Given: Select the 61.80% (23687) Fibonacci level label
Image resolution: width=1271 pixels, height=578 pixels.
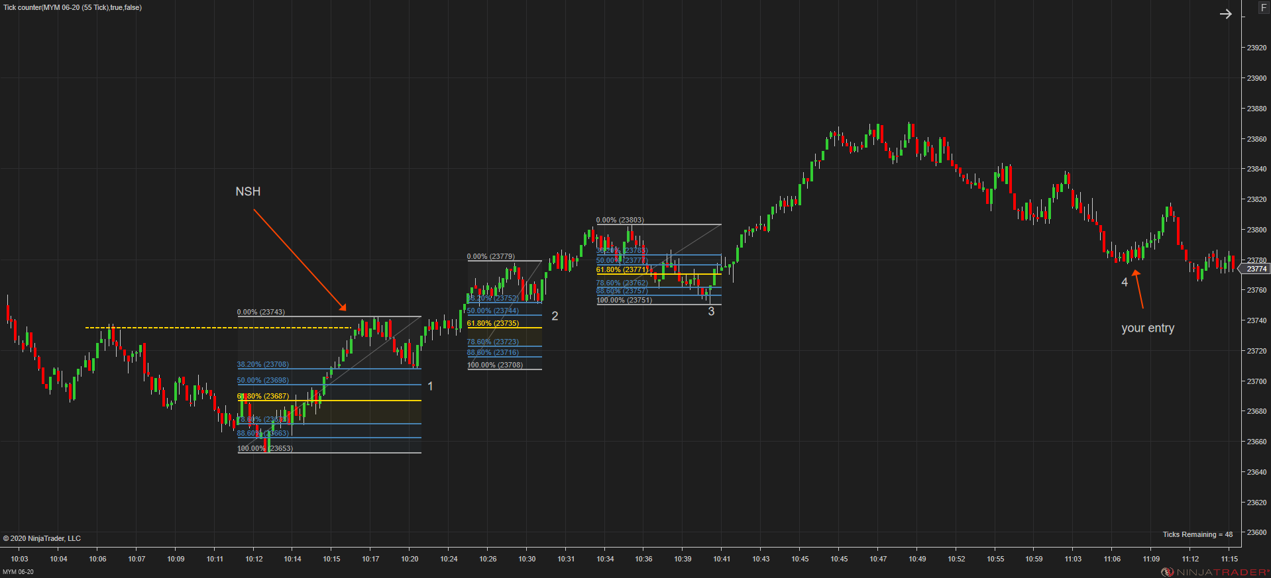Looking at the screenshot, I should click(263, 396).
